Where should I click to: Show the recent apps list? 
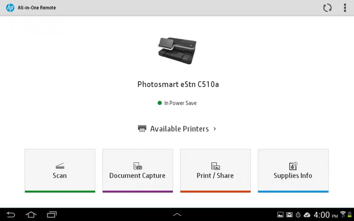[x=52, y=215]
